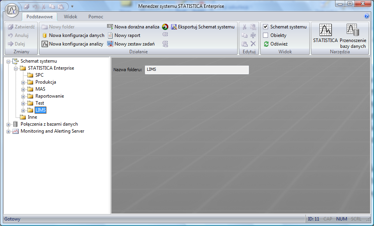This screenshot has width=374, height=226.
Task: Click Eksportuj Schemat systemu
Action: [203, 27]
